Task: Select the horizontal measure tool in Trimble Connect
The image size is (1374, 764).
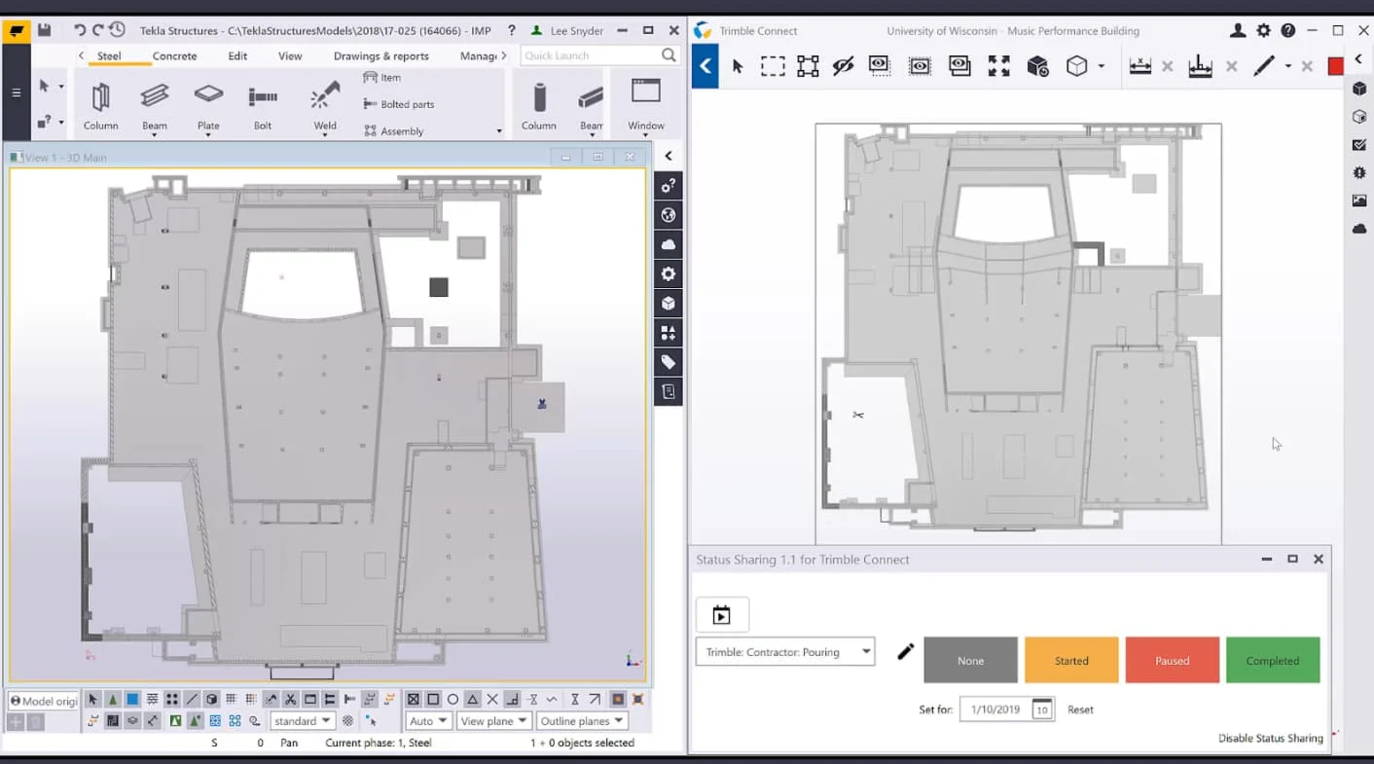Action: tap(1139, 66)
